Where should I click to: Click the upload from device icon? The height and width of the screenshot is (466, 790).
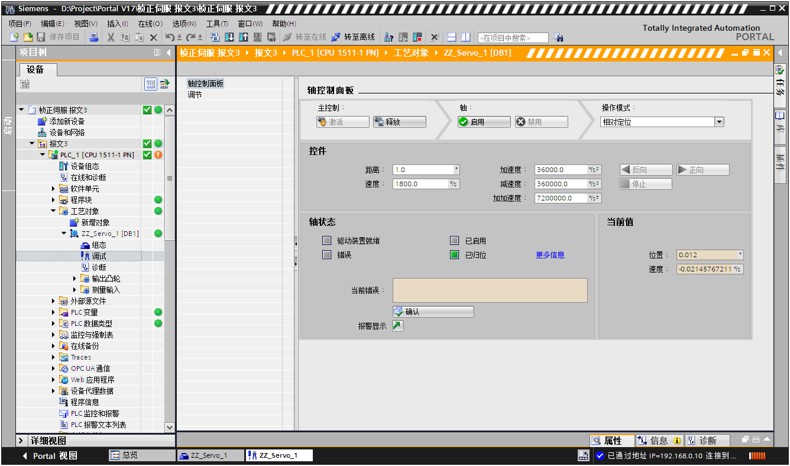coord(244,37)
